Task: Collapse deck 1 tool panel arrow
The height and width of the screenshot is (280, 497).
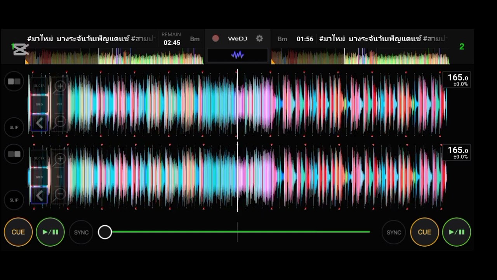Action: tap(39, 123)
